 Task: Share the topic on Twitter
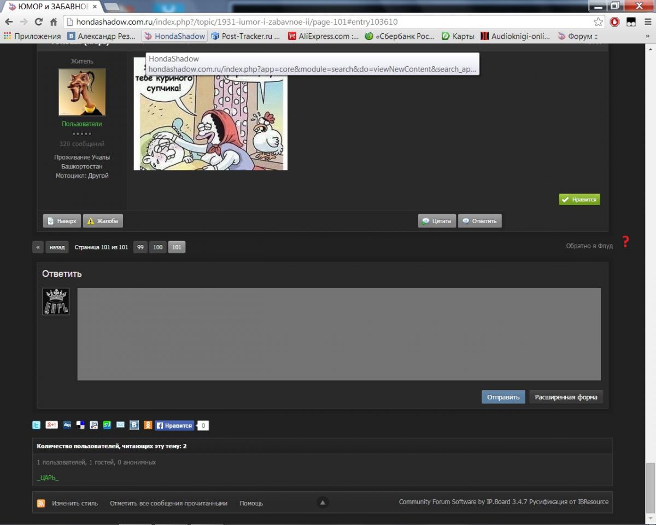pyautogui.click(x=37, y=425)
